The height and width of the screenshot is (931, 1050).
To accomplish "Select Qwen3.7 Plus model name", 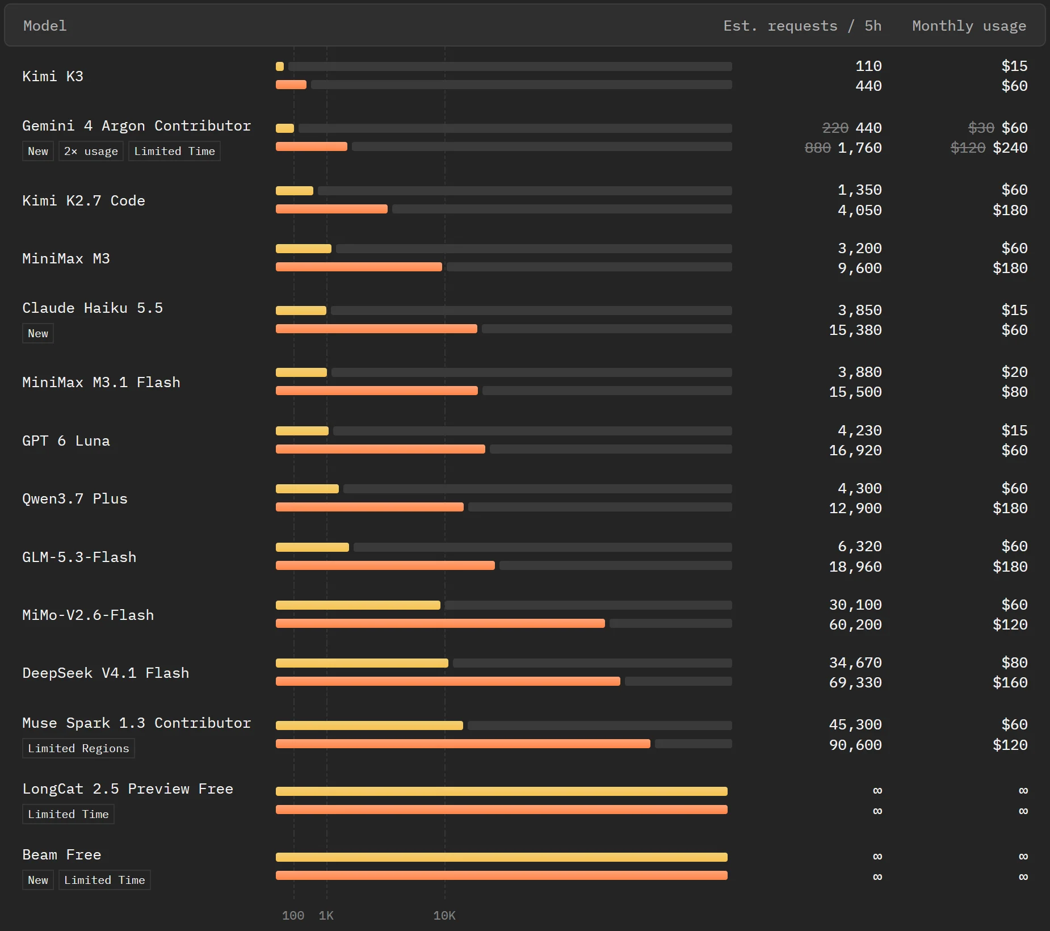I will (75, 498).
